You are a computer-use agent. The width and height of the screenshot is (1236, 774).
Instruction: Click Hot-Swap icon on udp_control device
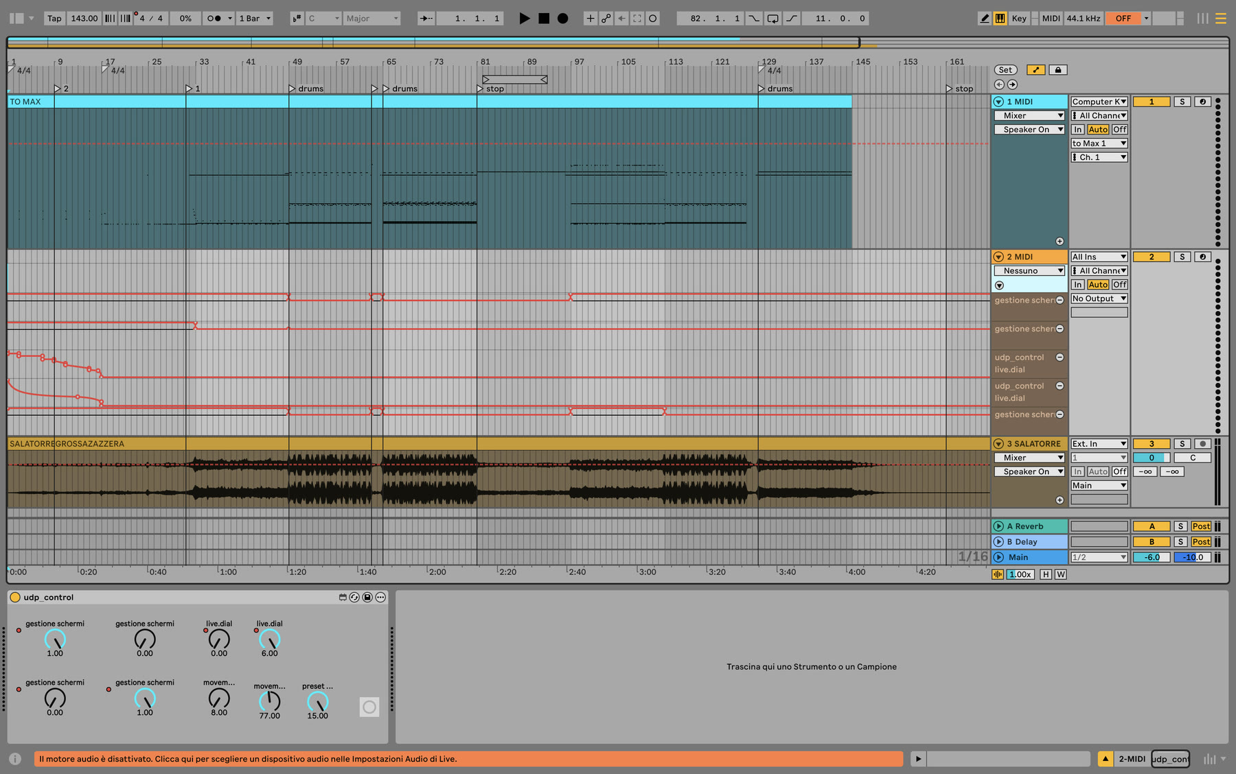point(354,597)
